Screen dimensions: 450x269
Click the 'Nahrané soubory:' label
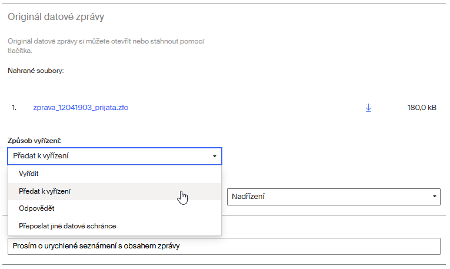35,71
